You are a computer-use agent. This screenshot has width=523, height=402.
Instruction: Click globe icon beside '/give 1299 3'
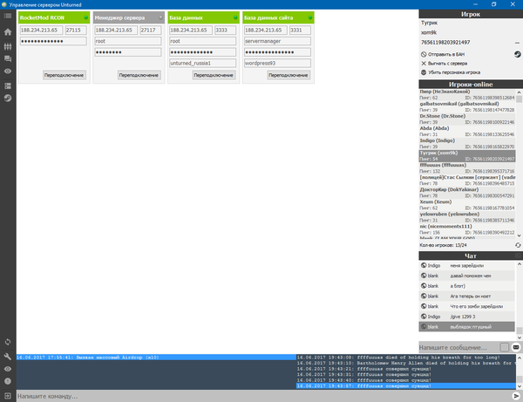coord(424,317)
